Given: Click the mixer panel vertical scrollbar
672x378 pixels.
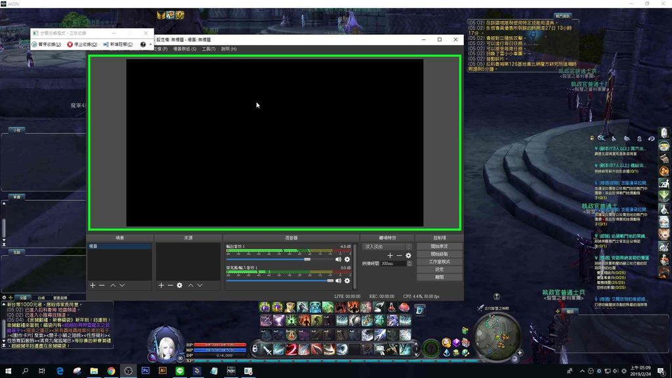Looking at the screenshot, I should [354, 266].
